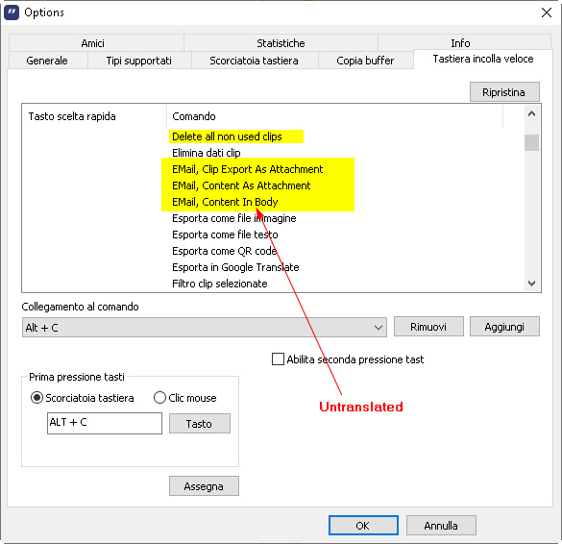Select 'Esporta come QR code' row
This screenshot has width=562, height=544.
click(x=225, y=251)
